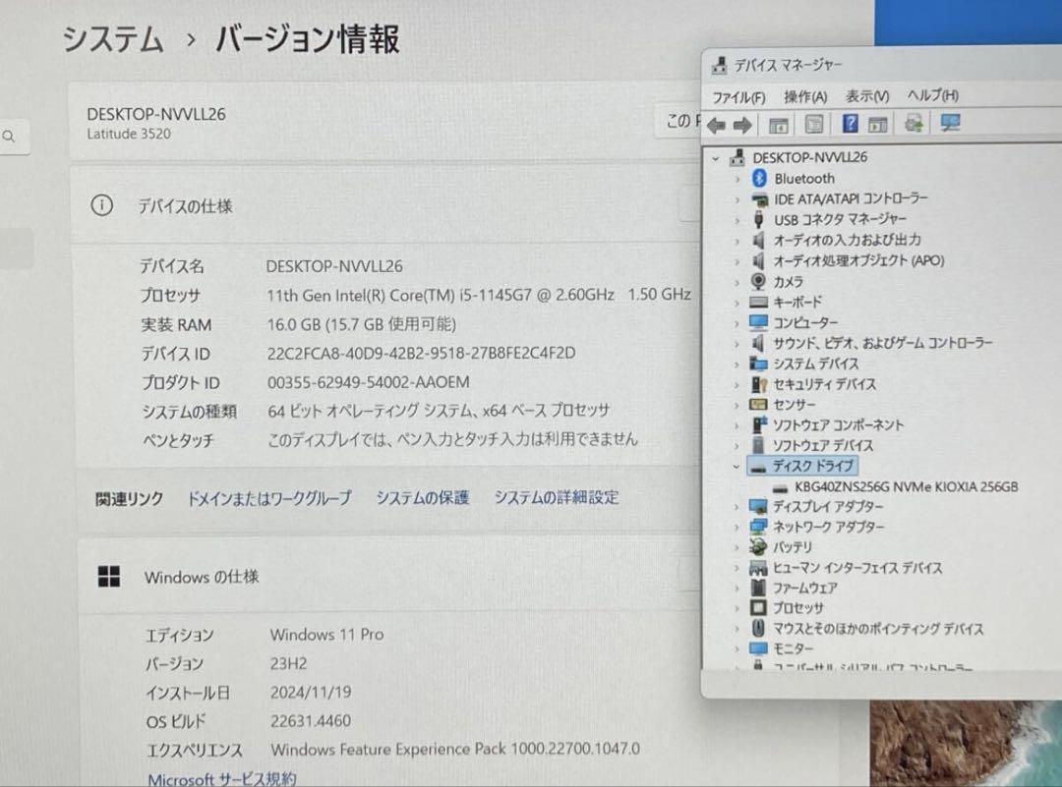Viewport: 1062px width, 787px height.
Task: Click the update driver icon with green arrow
Action: pos(914,123)
